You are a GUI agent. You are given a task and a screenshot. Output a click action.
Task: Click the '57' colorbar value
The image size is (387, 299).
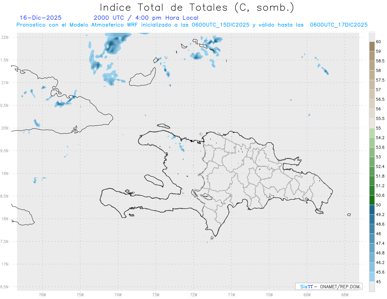[x=379, y=90]
